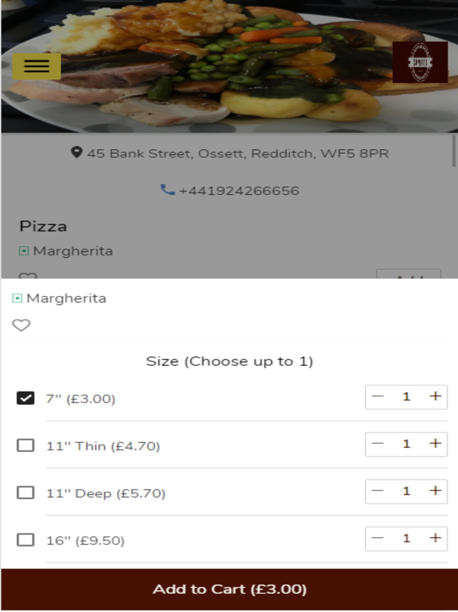Tick the 16" (£9.50) checkbox

coord(26,540)
